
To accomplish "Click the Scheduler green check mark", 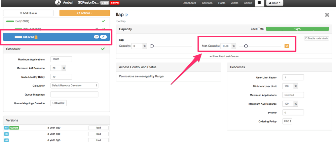I will tap(103, 49).
